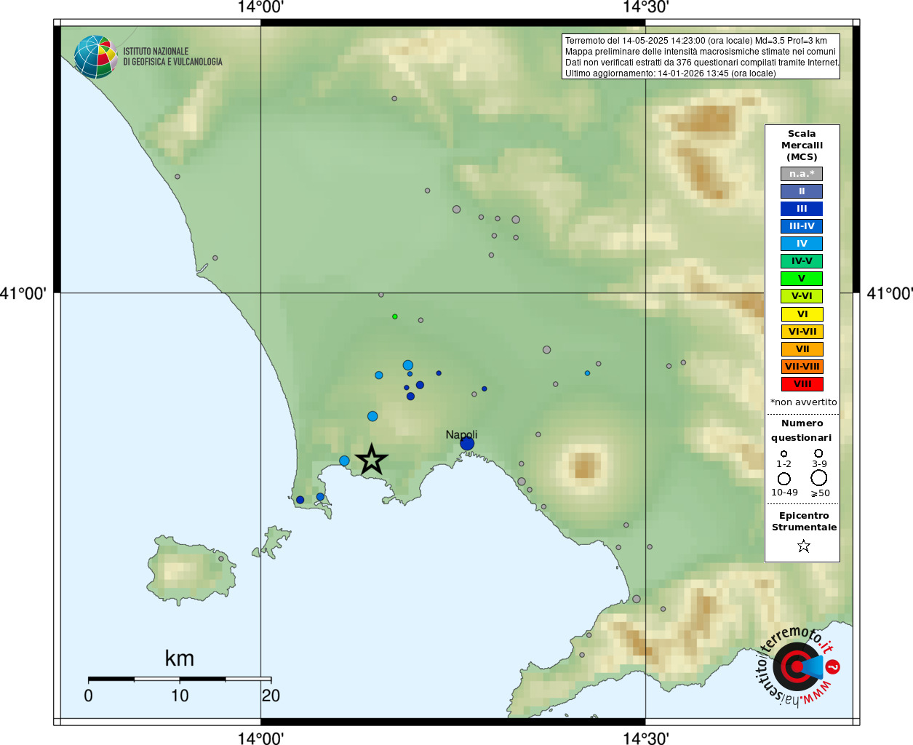Click the earthquake info text box

[701, 57]
